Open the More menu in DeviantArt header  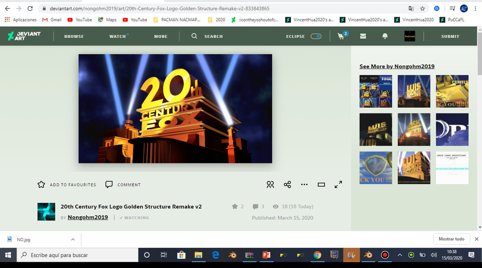point(161,36)
